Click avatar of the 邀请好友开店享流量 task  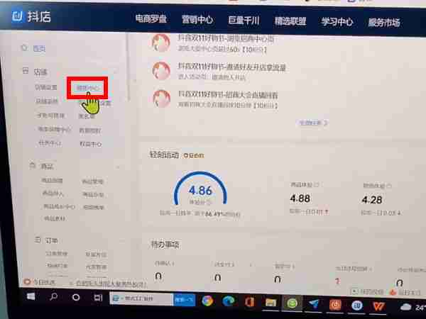[161, 71]
